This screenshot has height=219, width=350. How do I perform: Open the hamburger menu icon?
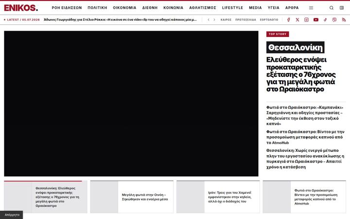click(311, 8)
